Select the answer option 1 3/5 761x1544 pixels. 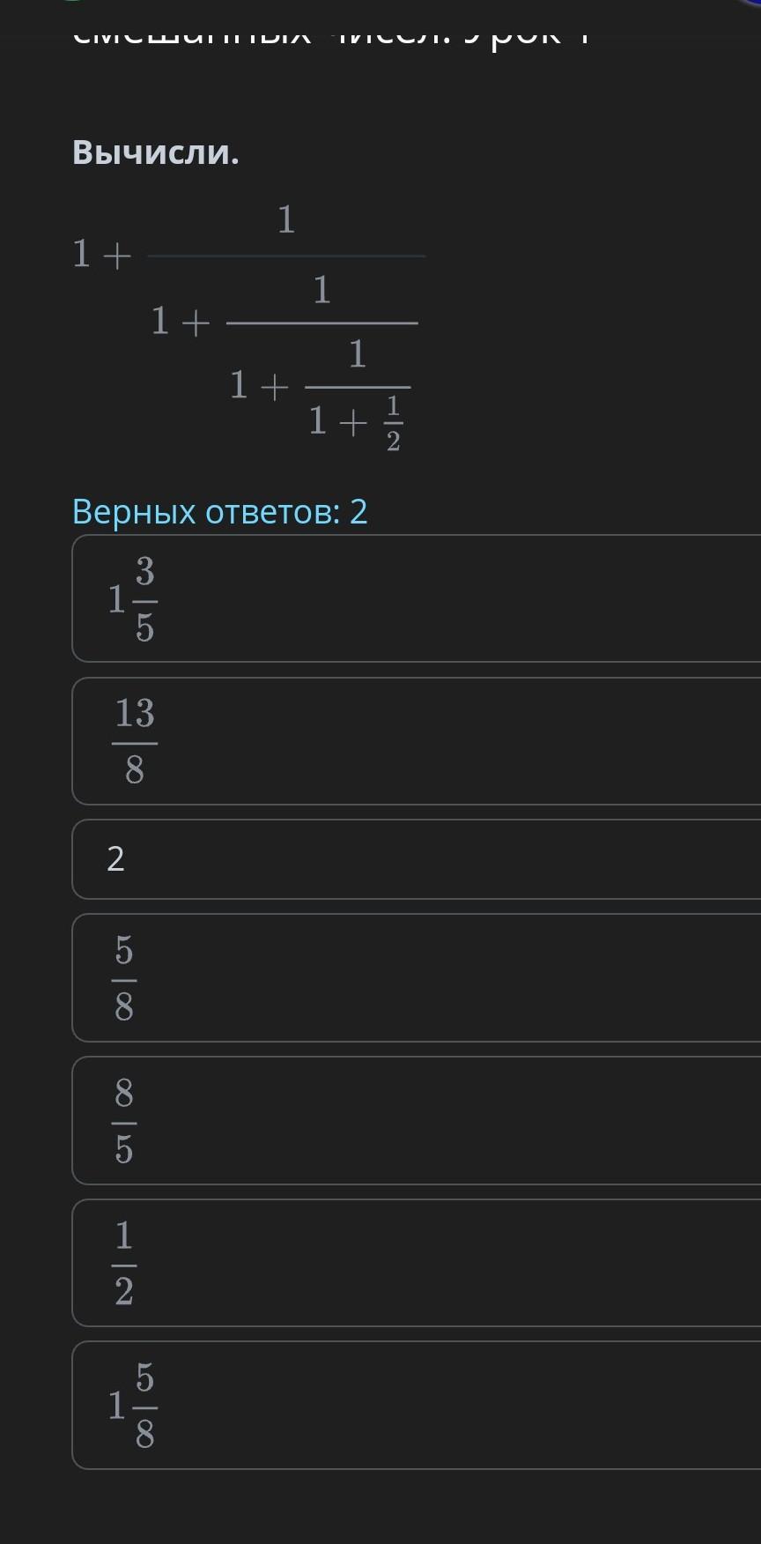coord(416,598)
